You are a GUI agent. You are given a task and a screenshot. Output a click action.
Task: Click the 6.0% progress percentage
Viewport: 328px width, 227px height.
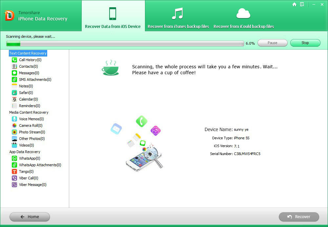tap(250, 43)
